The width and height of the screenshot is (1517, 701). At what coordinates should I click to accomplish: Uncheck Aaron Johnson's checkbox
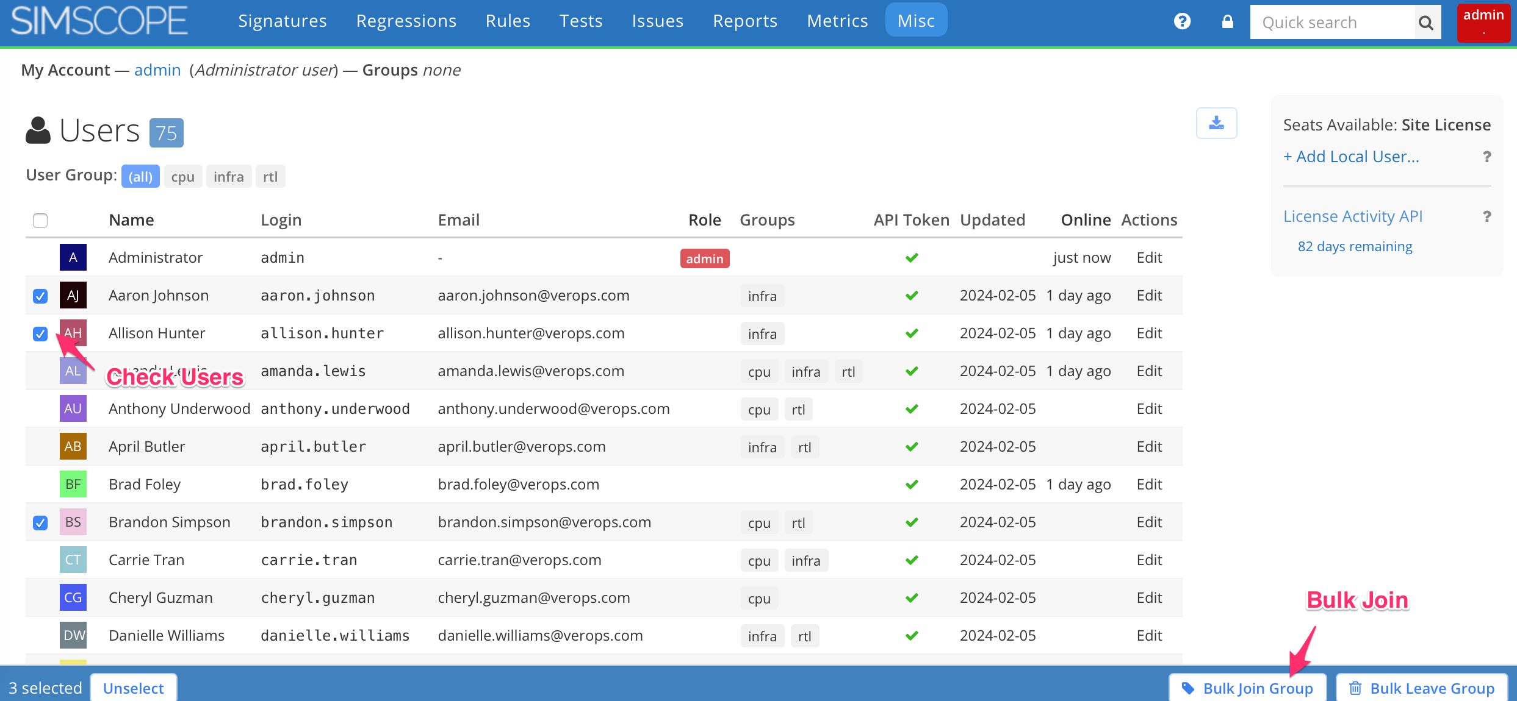[40, 296]
